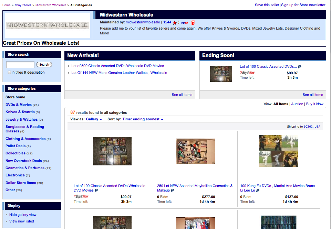The width and height of the screenshot is (331, 229).
Task: Click the Store search text field
Action: 20,65
